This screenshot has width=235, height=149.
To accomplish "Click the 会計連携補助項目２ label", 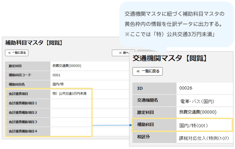I will (x=23, y=113).
